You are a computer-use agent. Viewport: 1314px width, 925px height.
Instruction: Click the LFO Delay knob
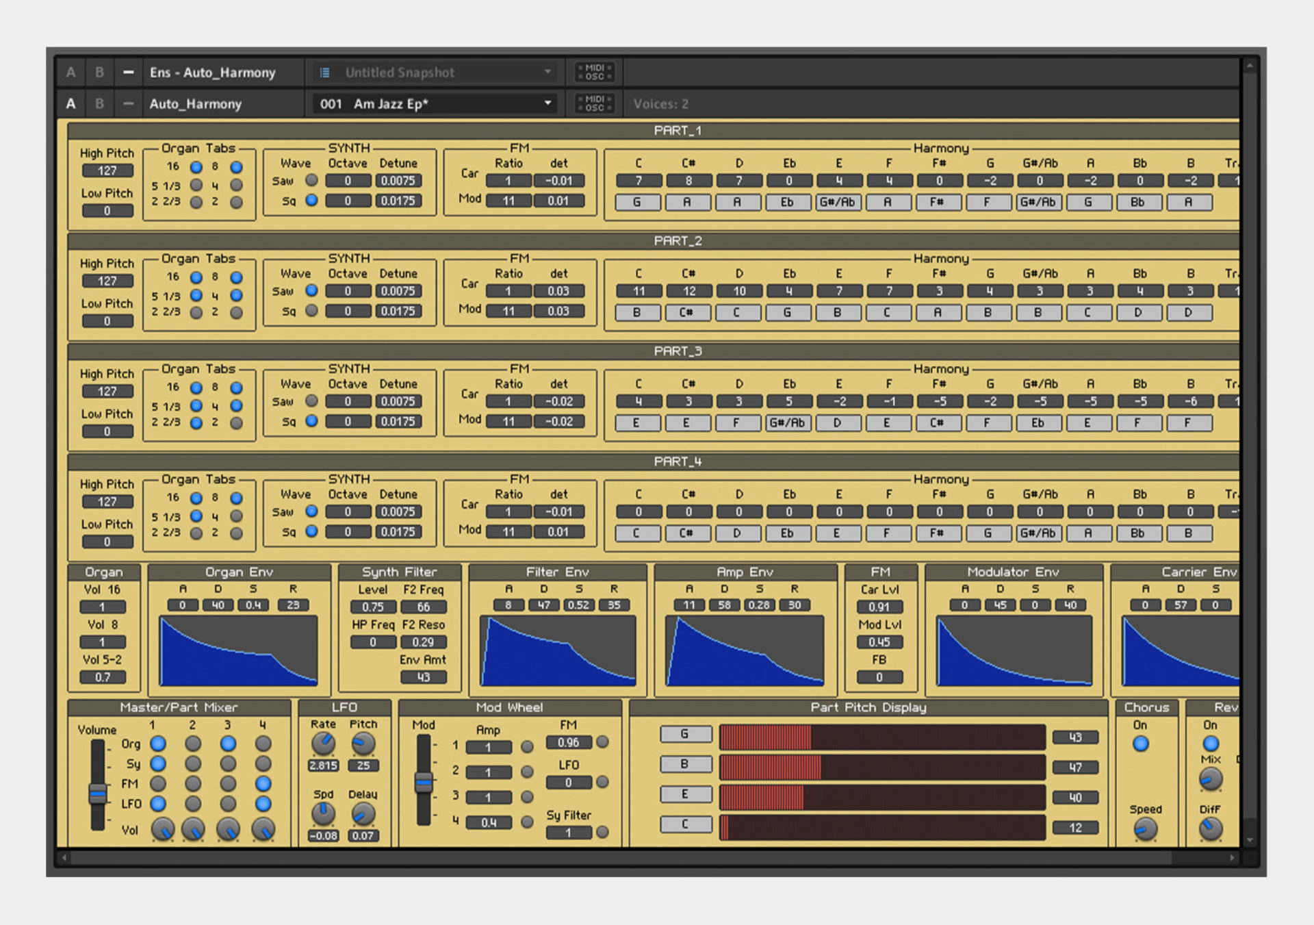pos(363,814)
